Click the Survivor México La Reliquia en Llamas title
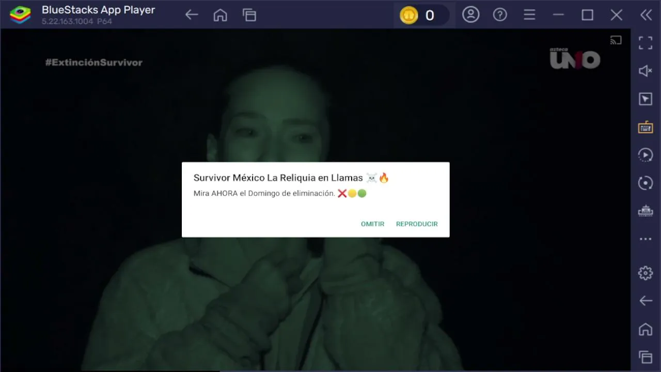This screenshot has width=661, height=372. click(291, 178)
